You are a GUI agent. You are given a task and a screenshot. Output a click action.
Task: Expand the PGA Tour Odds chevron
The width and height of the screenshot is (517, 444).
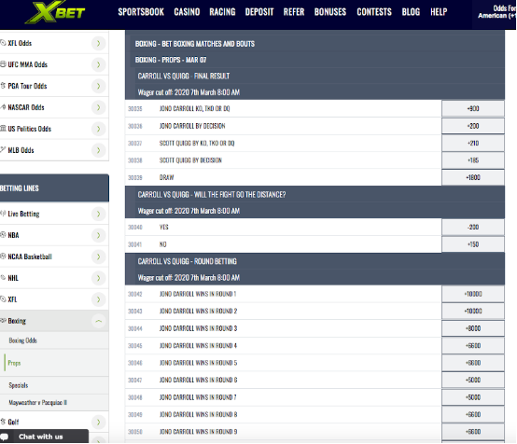coord(99,86)
